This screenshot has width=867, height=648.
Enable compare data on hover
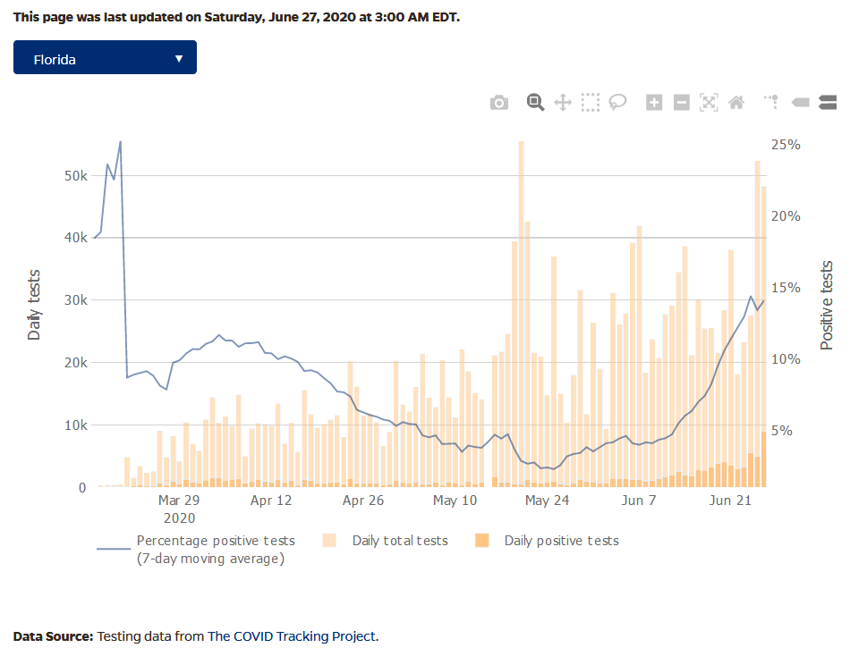coord(828,103)
